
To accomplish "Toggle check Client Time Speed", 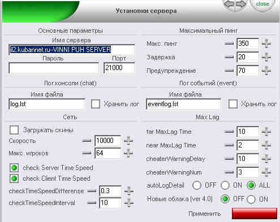I will click(14, 179).
